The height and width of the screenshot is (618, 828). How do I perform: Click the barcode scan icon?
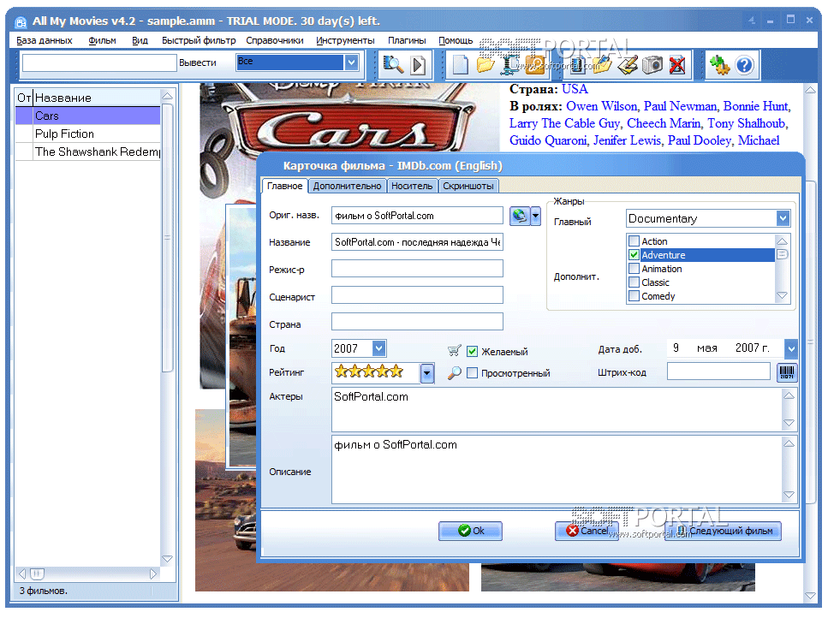pos(787,372)
